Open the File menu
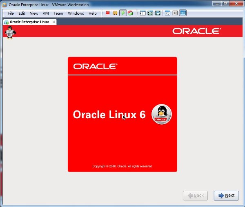Image resolution: width=245 pixels, height=207 pixels. pyautogui.click(x=11, y=13)
